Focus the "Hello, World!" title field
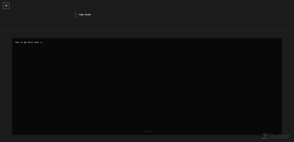This screenshot has width=294, height=142. tap(147, 15)
